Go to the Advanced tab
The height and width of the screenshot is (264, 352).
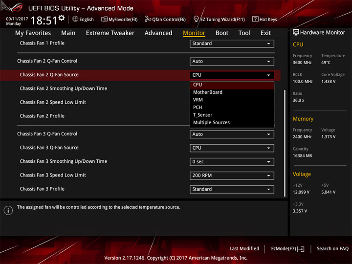tap(158, 33)
